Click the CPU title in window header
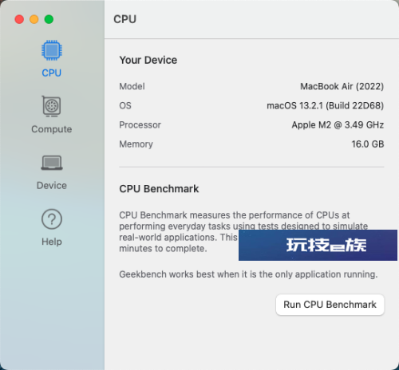 [x=125, y=19]
